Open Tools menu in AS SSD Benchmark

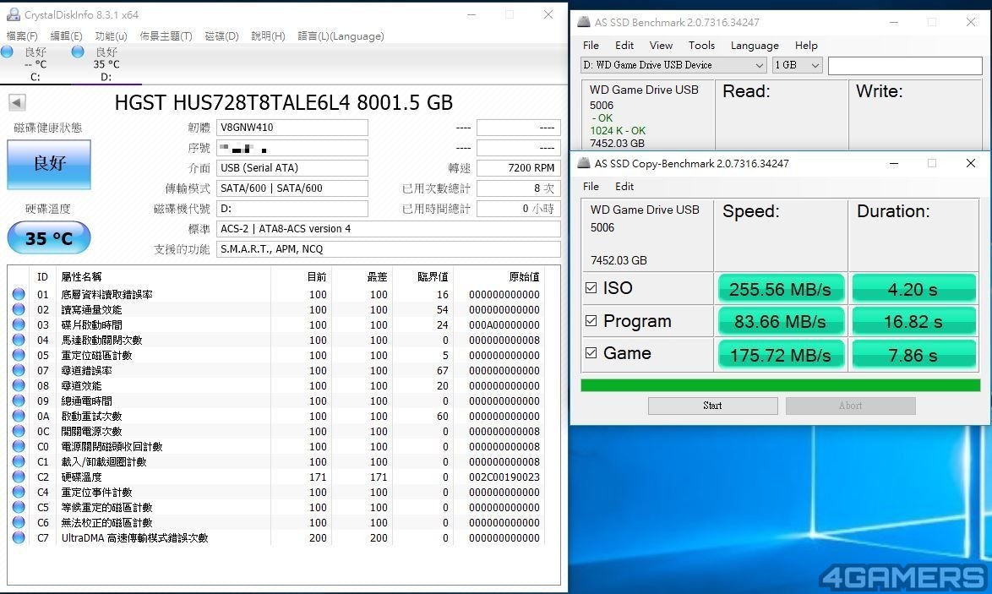[x=701, y=46]
